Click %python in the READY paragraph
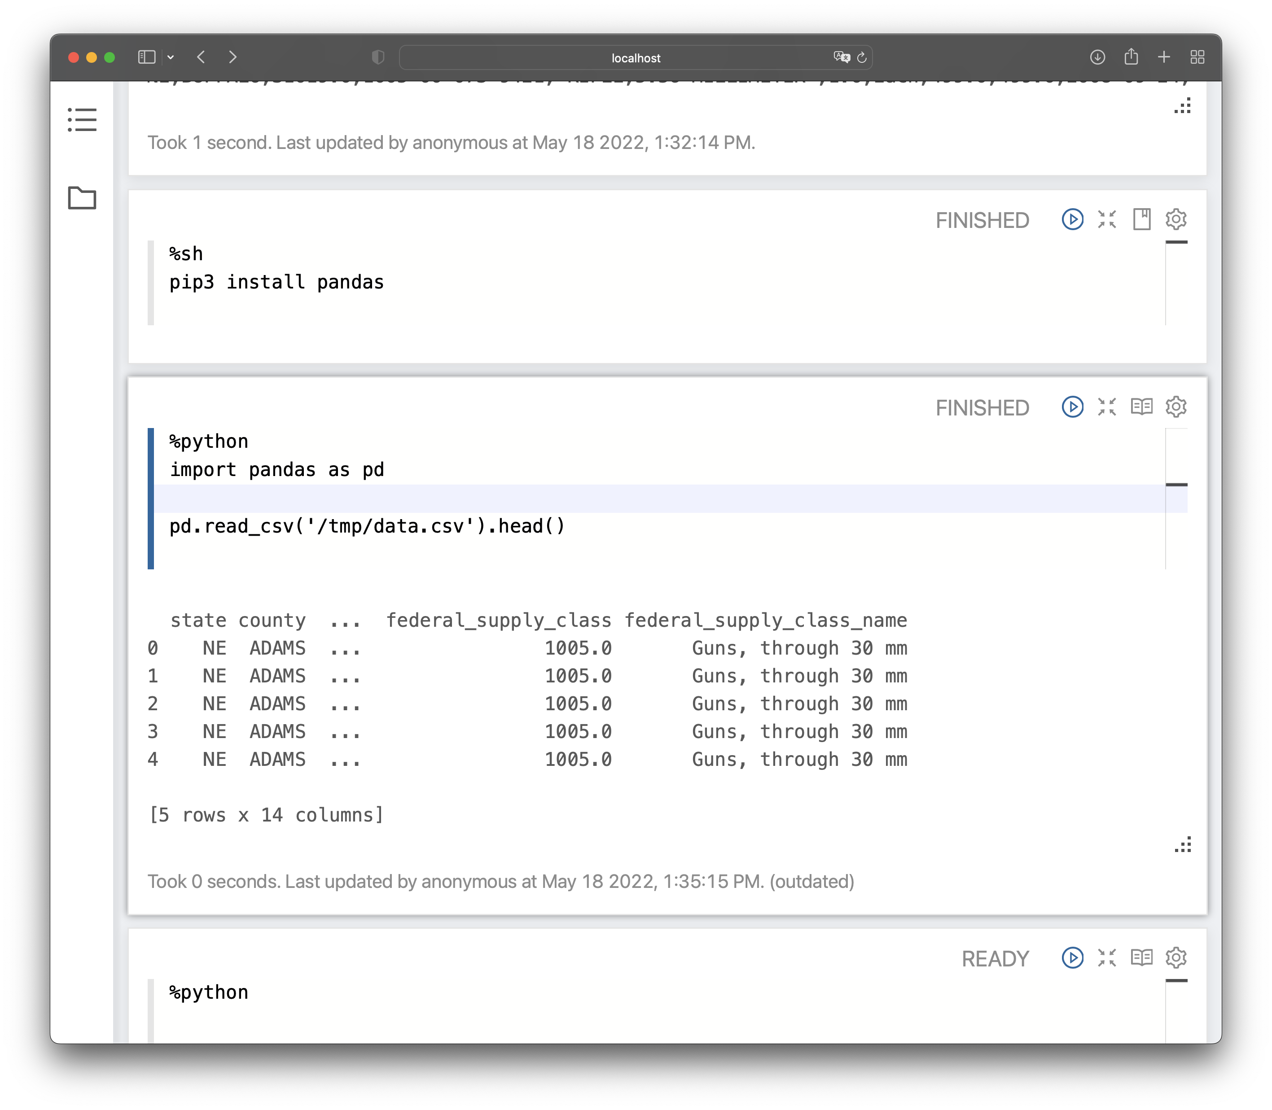The image size is (1272, 1110). [209, 993]
